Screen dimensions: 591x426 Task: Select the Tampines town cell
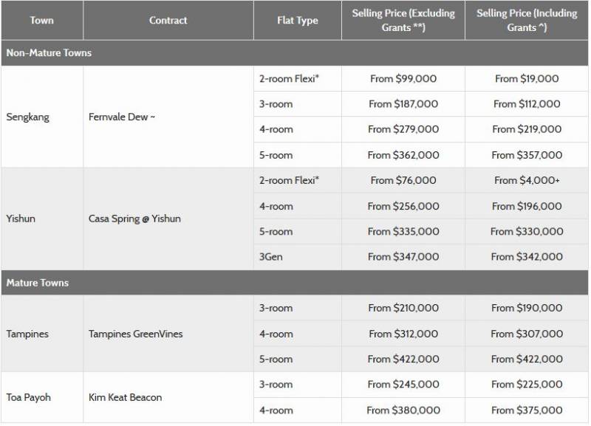tap(27, 334)
